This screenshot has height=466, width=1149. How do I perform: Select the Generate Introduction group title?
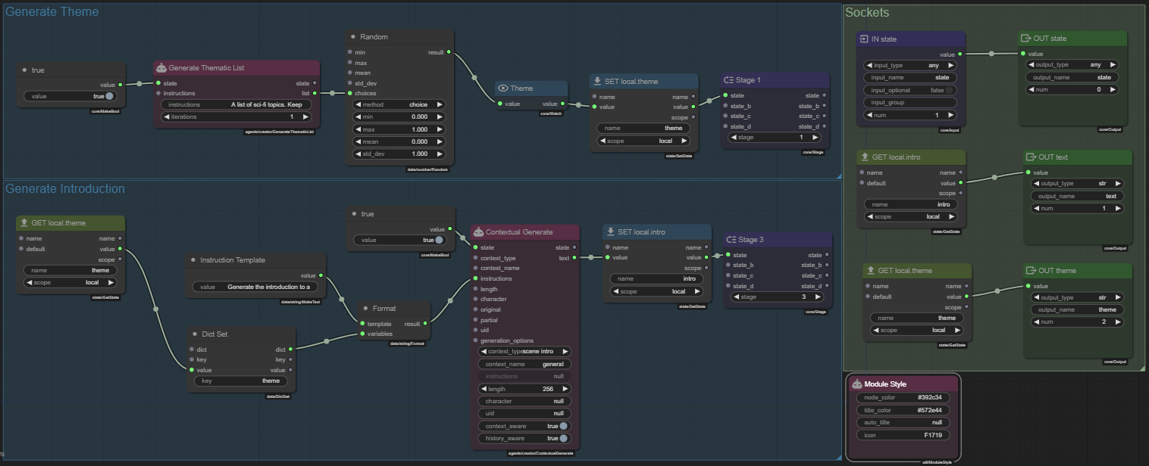pyautogui.click(x=65, y=188)
